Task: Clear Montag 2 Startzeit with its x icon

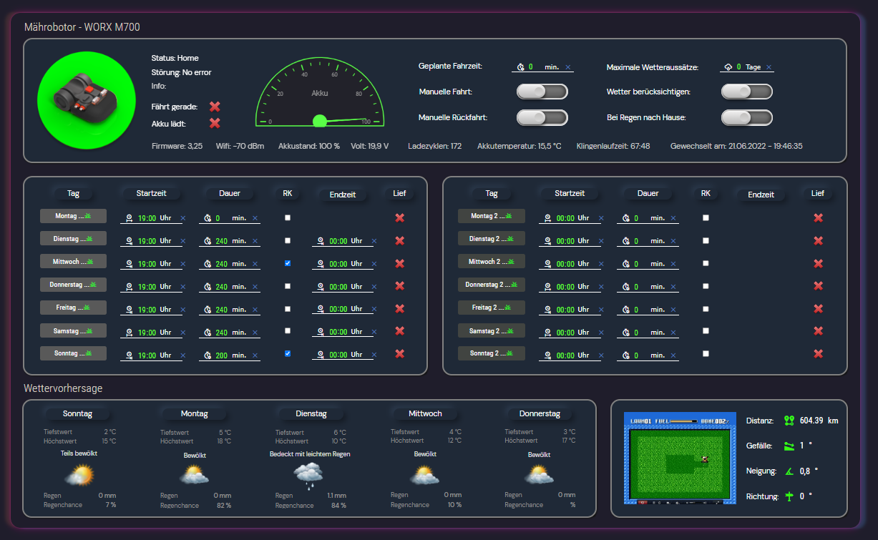Action: click(601, 218)
